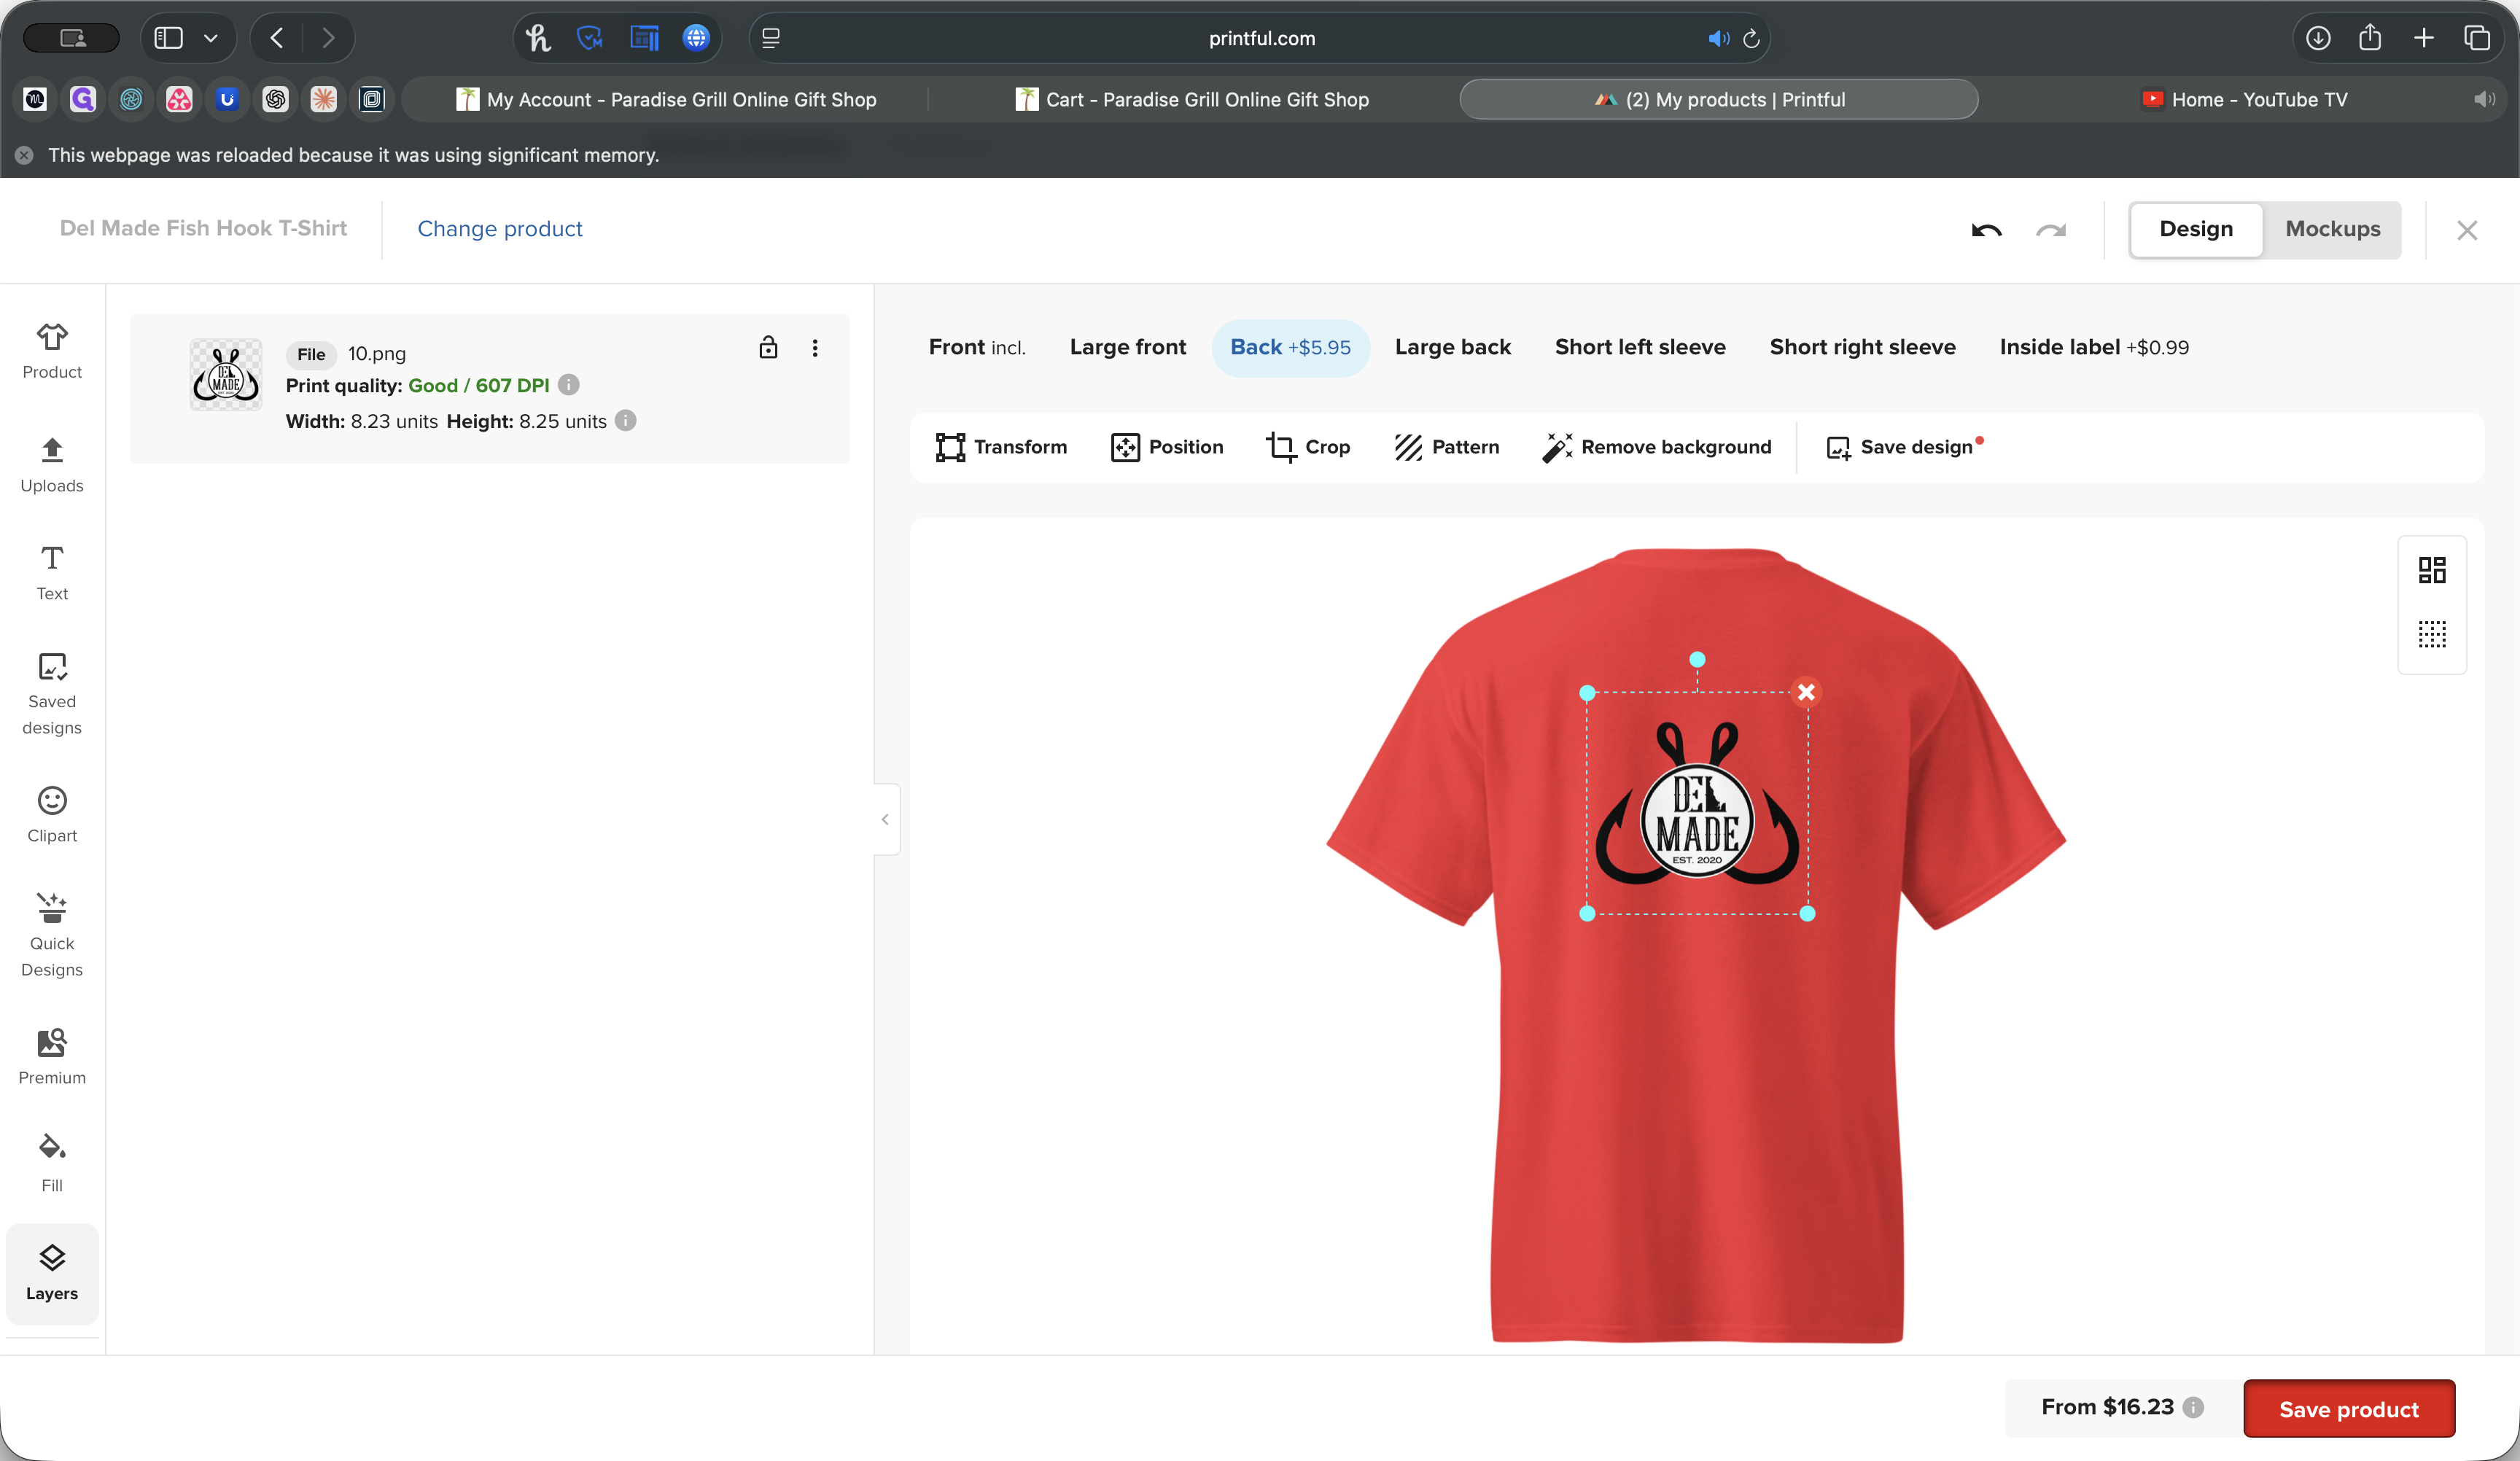Image resolution: width=2520 pixels, height=1461 pixels.
Task: Switch to the Mockups tab
Action: [2330, 229]
